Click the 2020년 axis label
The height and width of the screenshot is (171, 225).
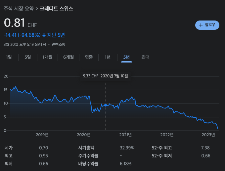[x=84, y=135]
